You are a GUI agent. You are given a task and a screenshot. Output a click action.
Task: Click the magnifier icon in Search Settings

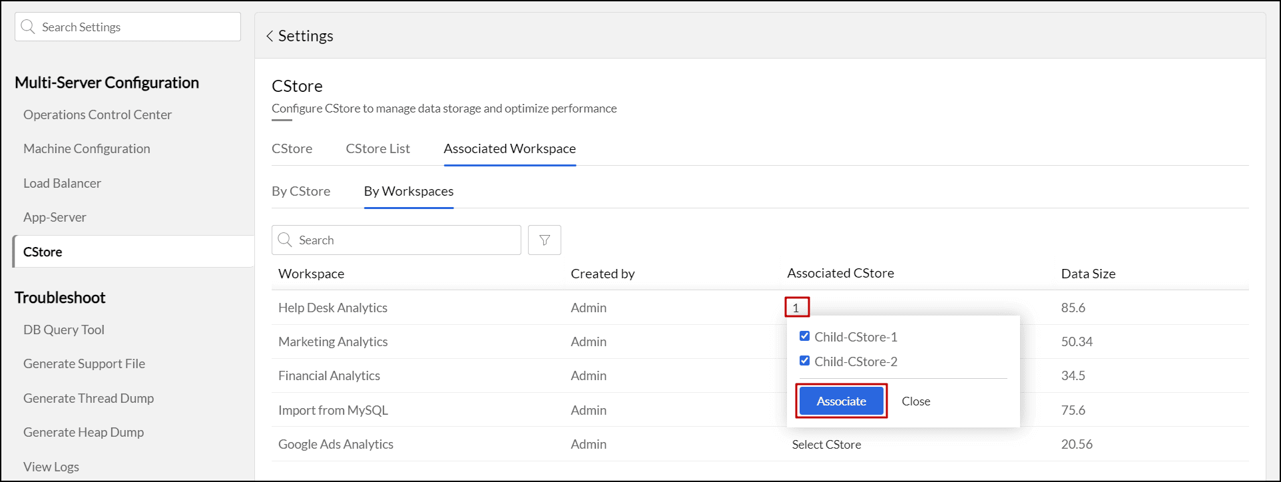point(28,27)
